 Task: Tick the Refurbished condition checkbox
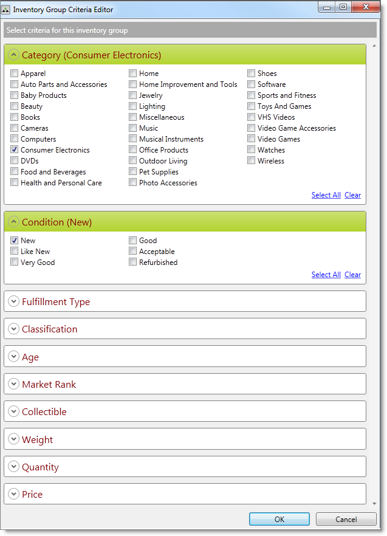133,263
